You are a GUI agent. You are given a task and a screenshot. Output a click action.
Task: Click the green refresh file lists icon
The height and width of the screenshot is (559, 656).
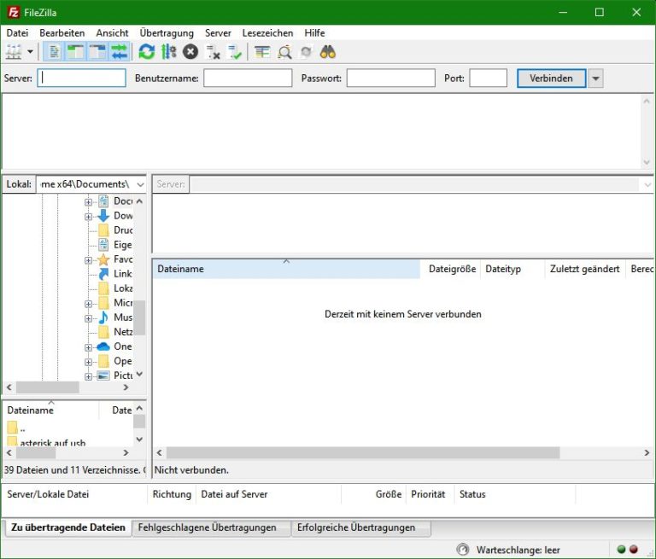coord(147,52)
